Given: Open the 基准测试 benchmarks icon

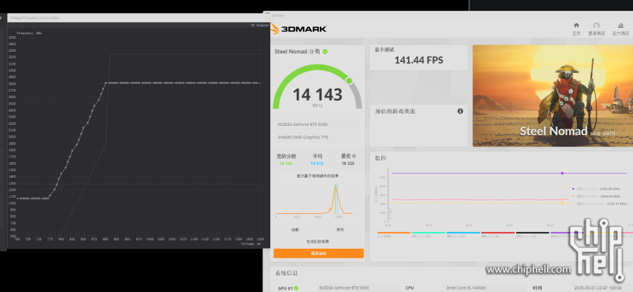Looking at the screenshot, I should coord(596,29).
